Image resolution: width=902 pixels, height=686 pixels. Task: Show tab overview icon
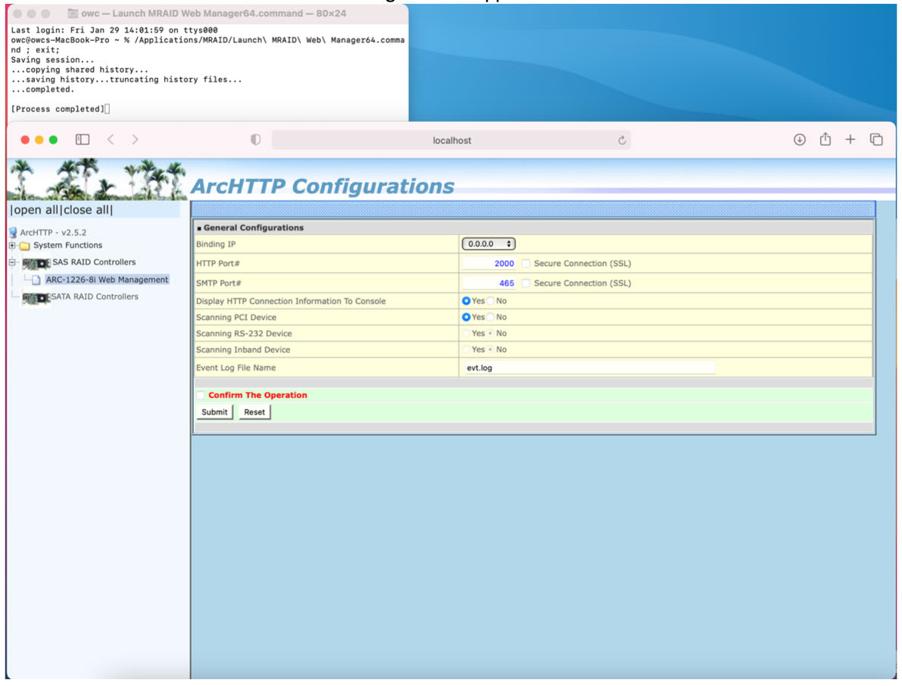click(876, 139)
